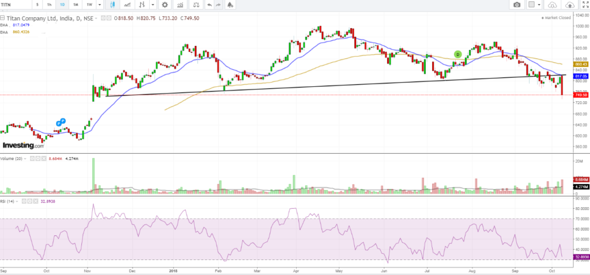Hide the Volume indicator eye icon
The image size is (590, 275).
32,159
